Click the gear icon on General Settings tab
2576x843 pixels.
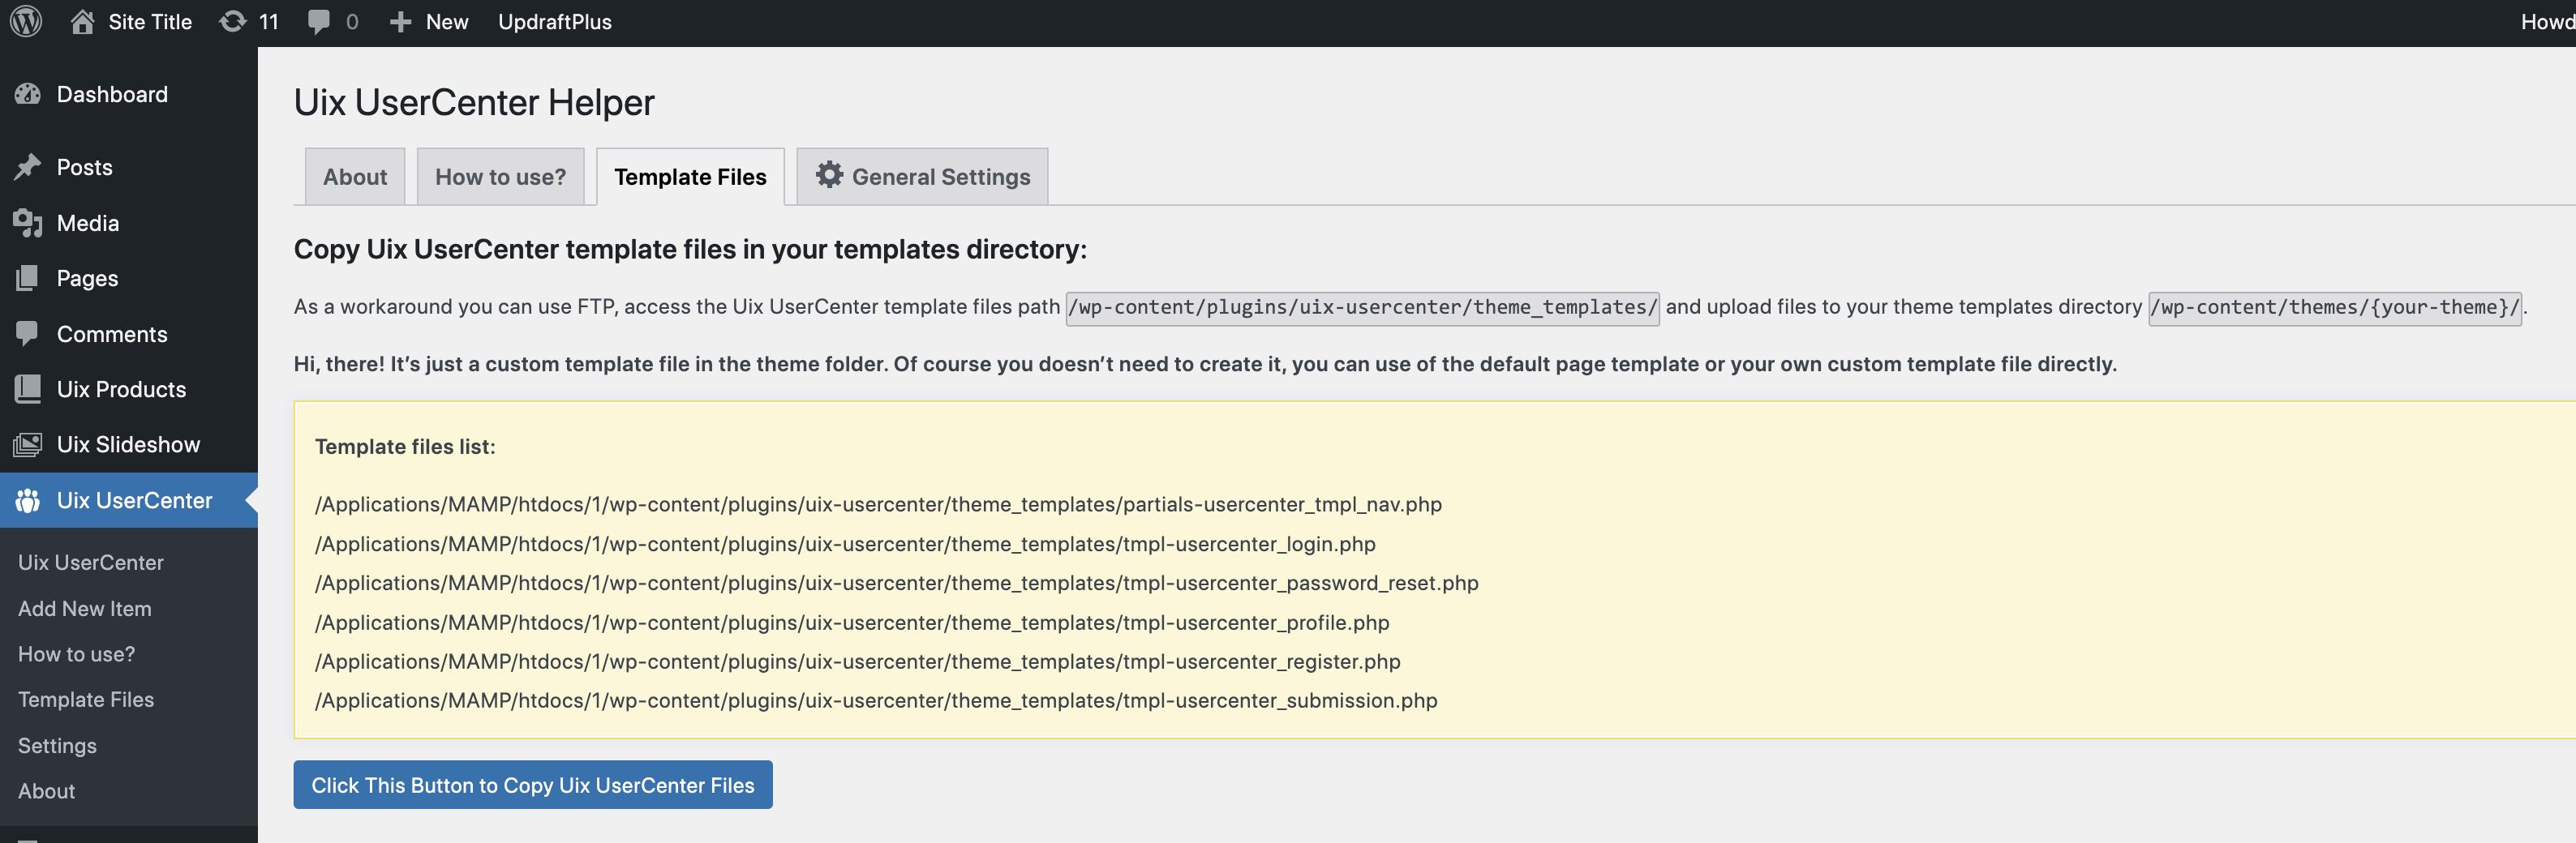pos(830,175)
